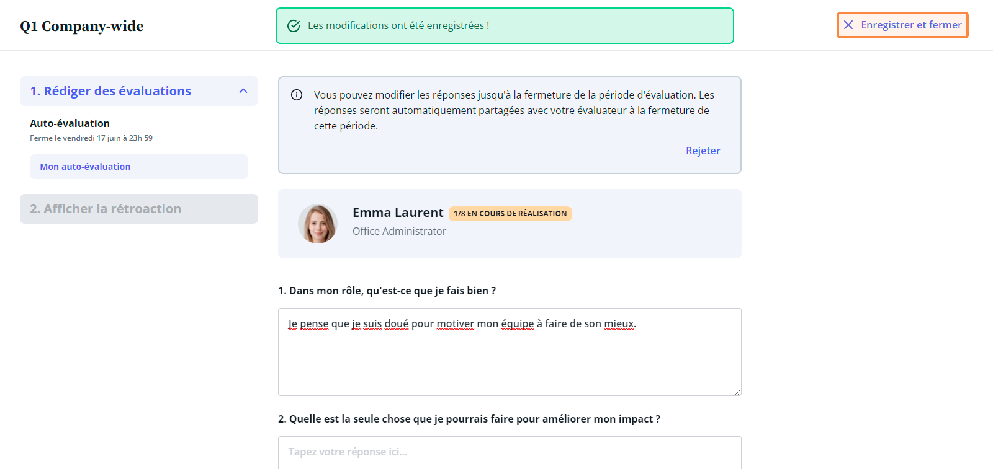Click Rejeter to dismiss the information notice
This screenshot has width=993, height=469.
[x=703, y=151]
